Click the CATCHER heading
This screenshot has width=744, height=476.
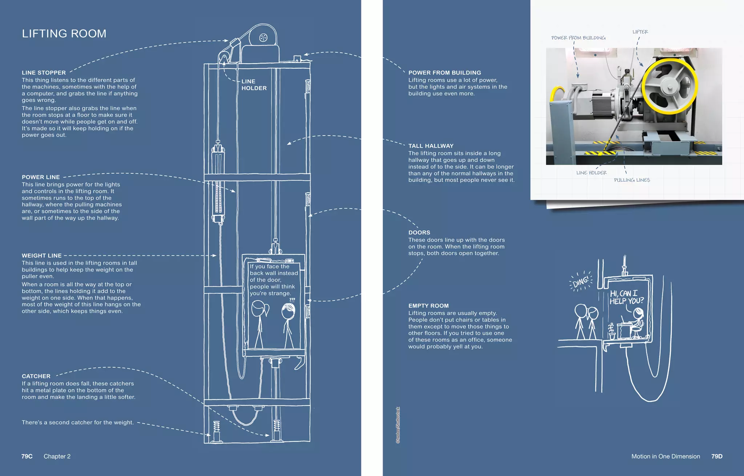point(36,376)
